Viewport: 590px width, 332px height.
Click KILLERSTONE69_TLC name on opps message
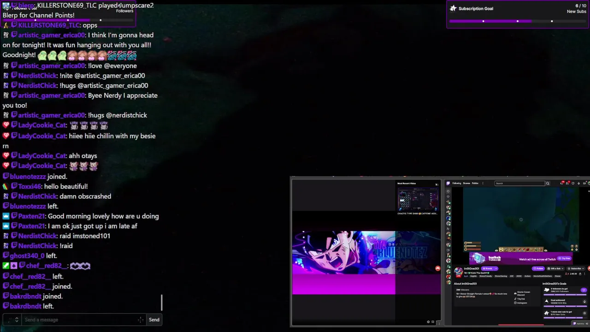[x=48, y=25]
